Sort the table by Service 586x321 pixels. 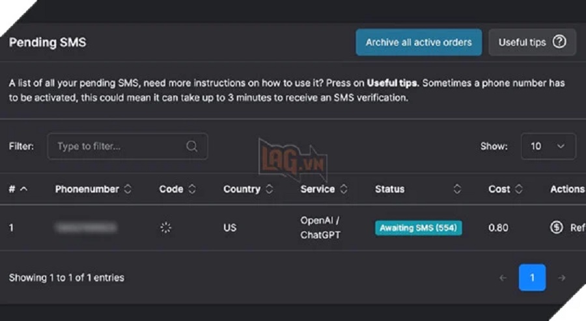[343, 189]
